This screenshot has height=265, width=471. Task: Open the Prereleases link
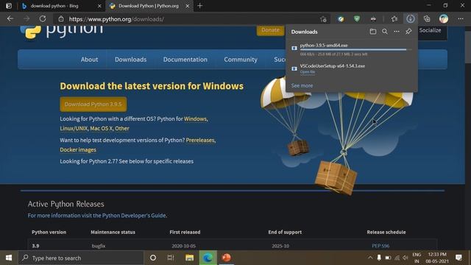click(x=200, y=141)
